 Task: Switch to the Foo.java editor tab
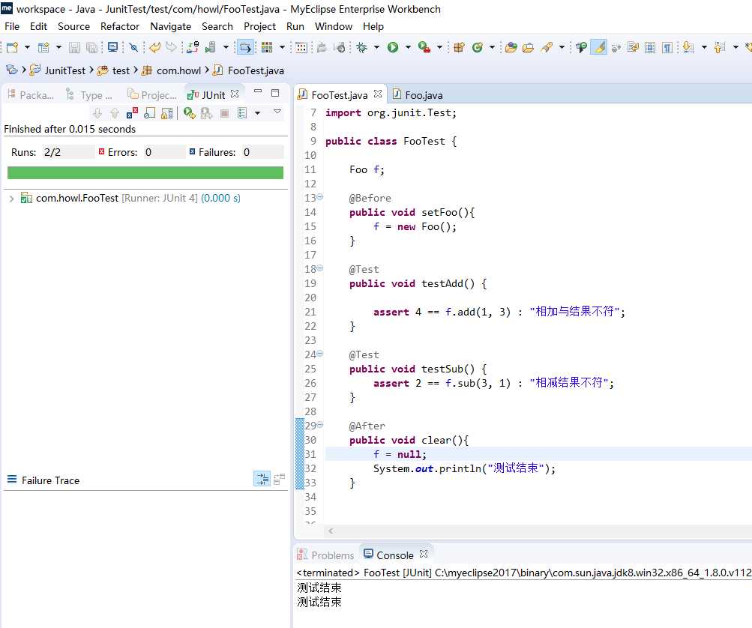418,95
